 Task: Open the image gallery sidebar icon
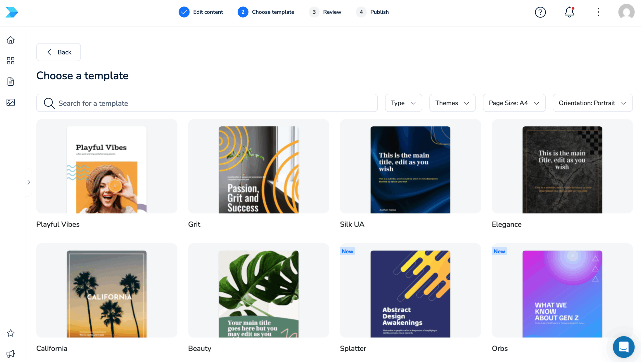[11, 102]
